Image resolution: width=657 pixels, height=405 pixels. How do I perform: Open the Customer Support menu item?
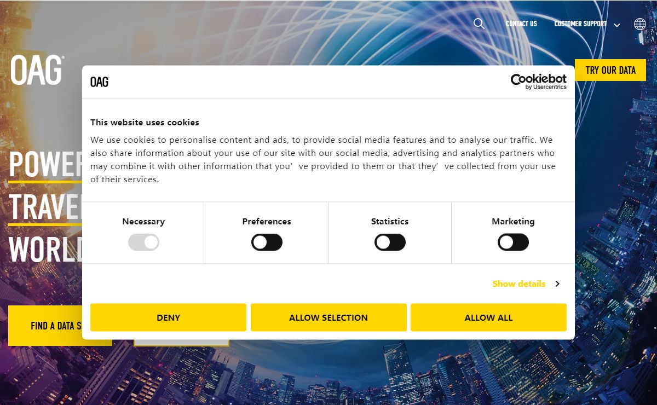(580, 24)
